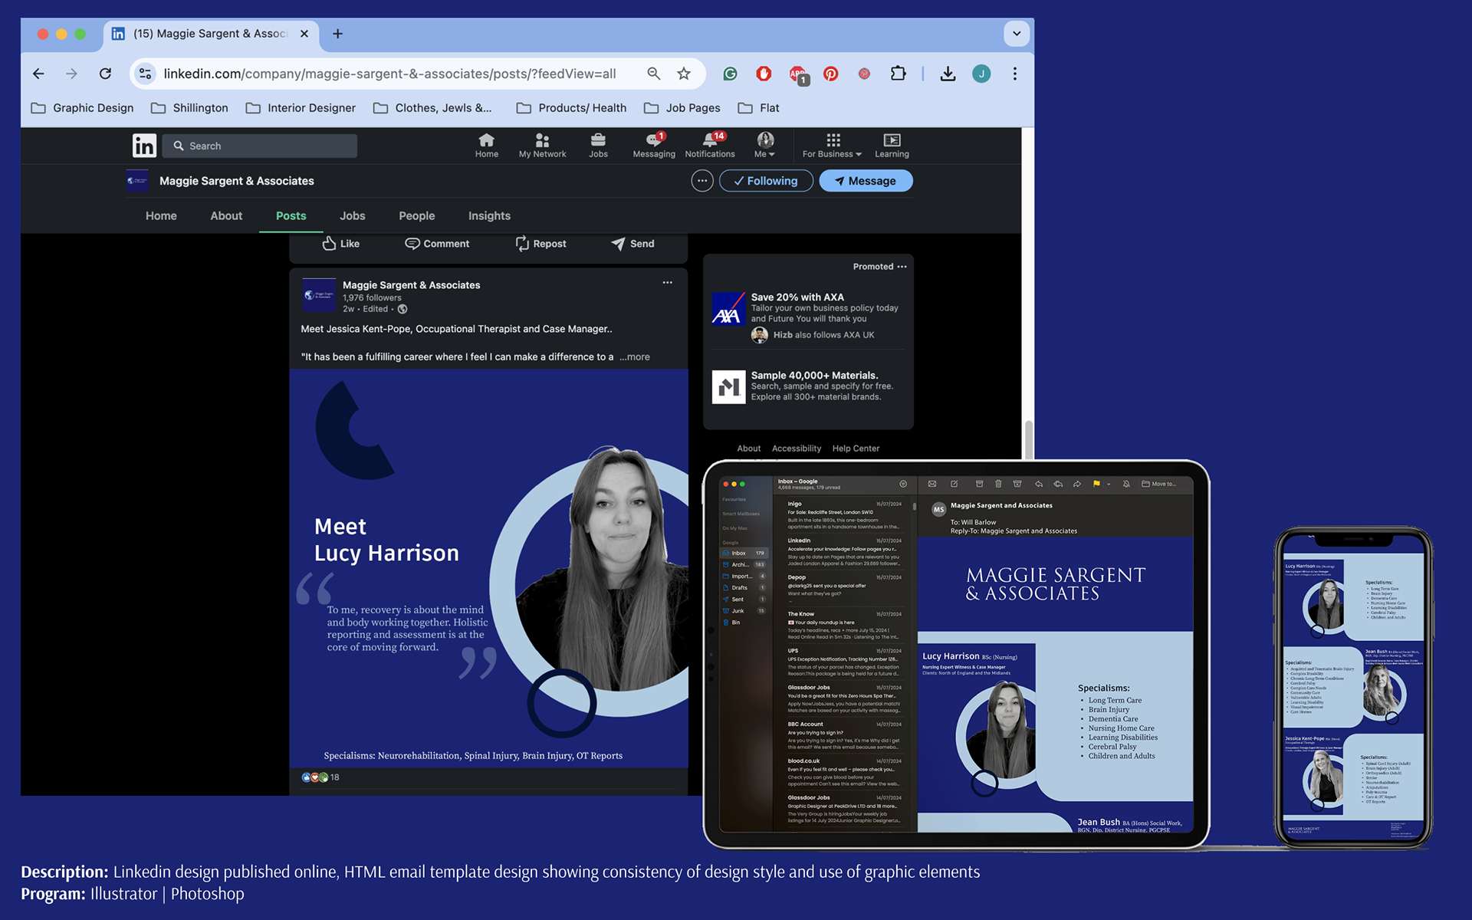Open Move to... dropdown in Mail
The width and height of the screenshot is (1472, 920).
tap(1158, 484)
